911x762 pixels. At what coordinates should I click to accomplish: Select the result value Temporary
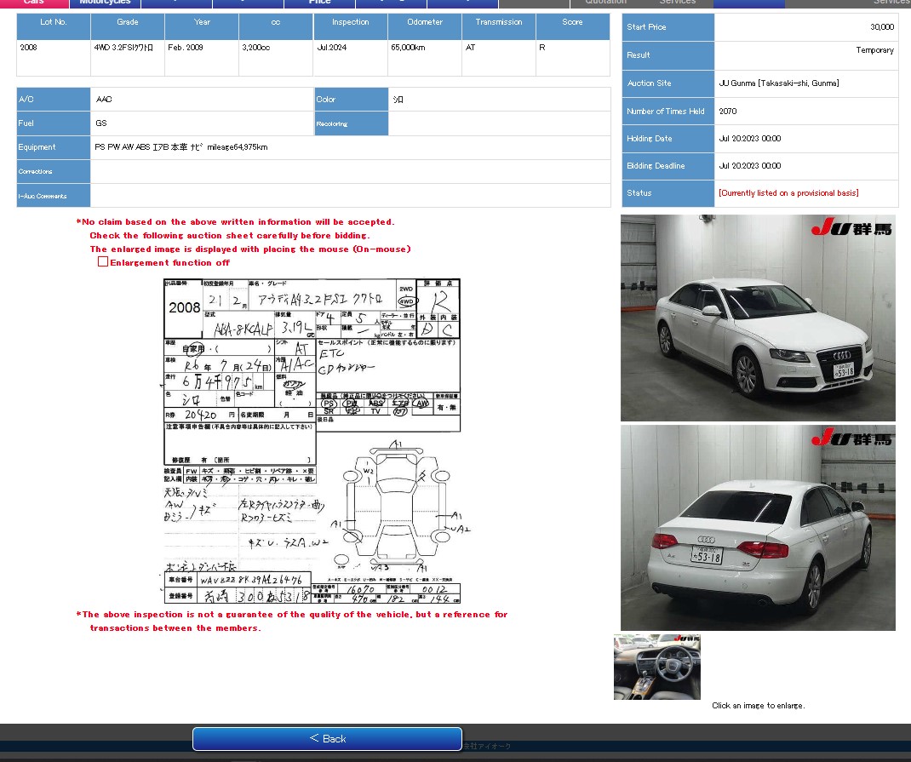click(874, 50)
